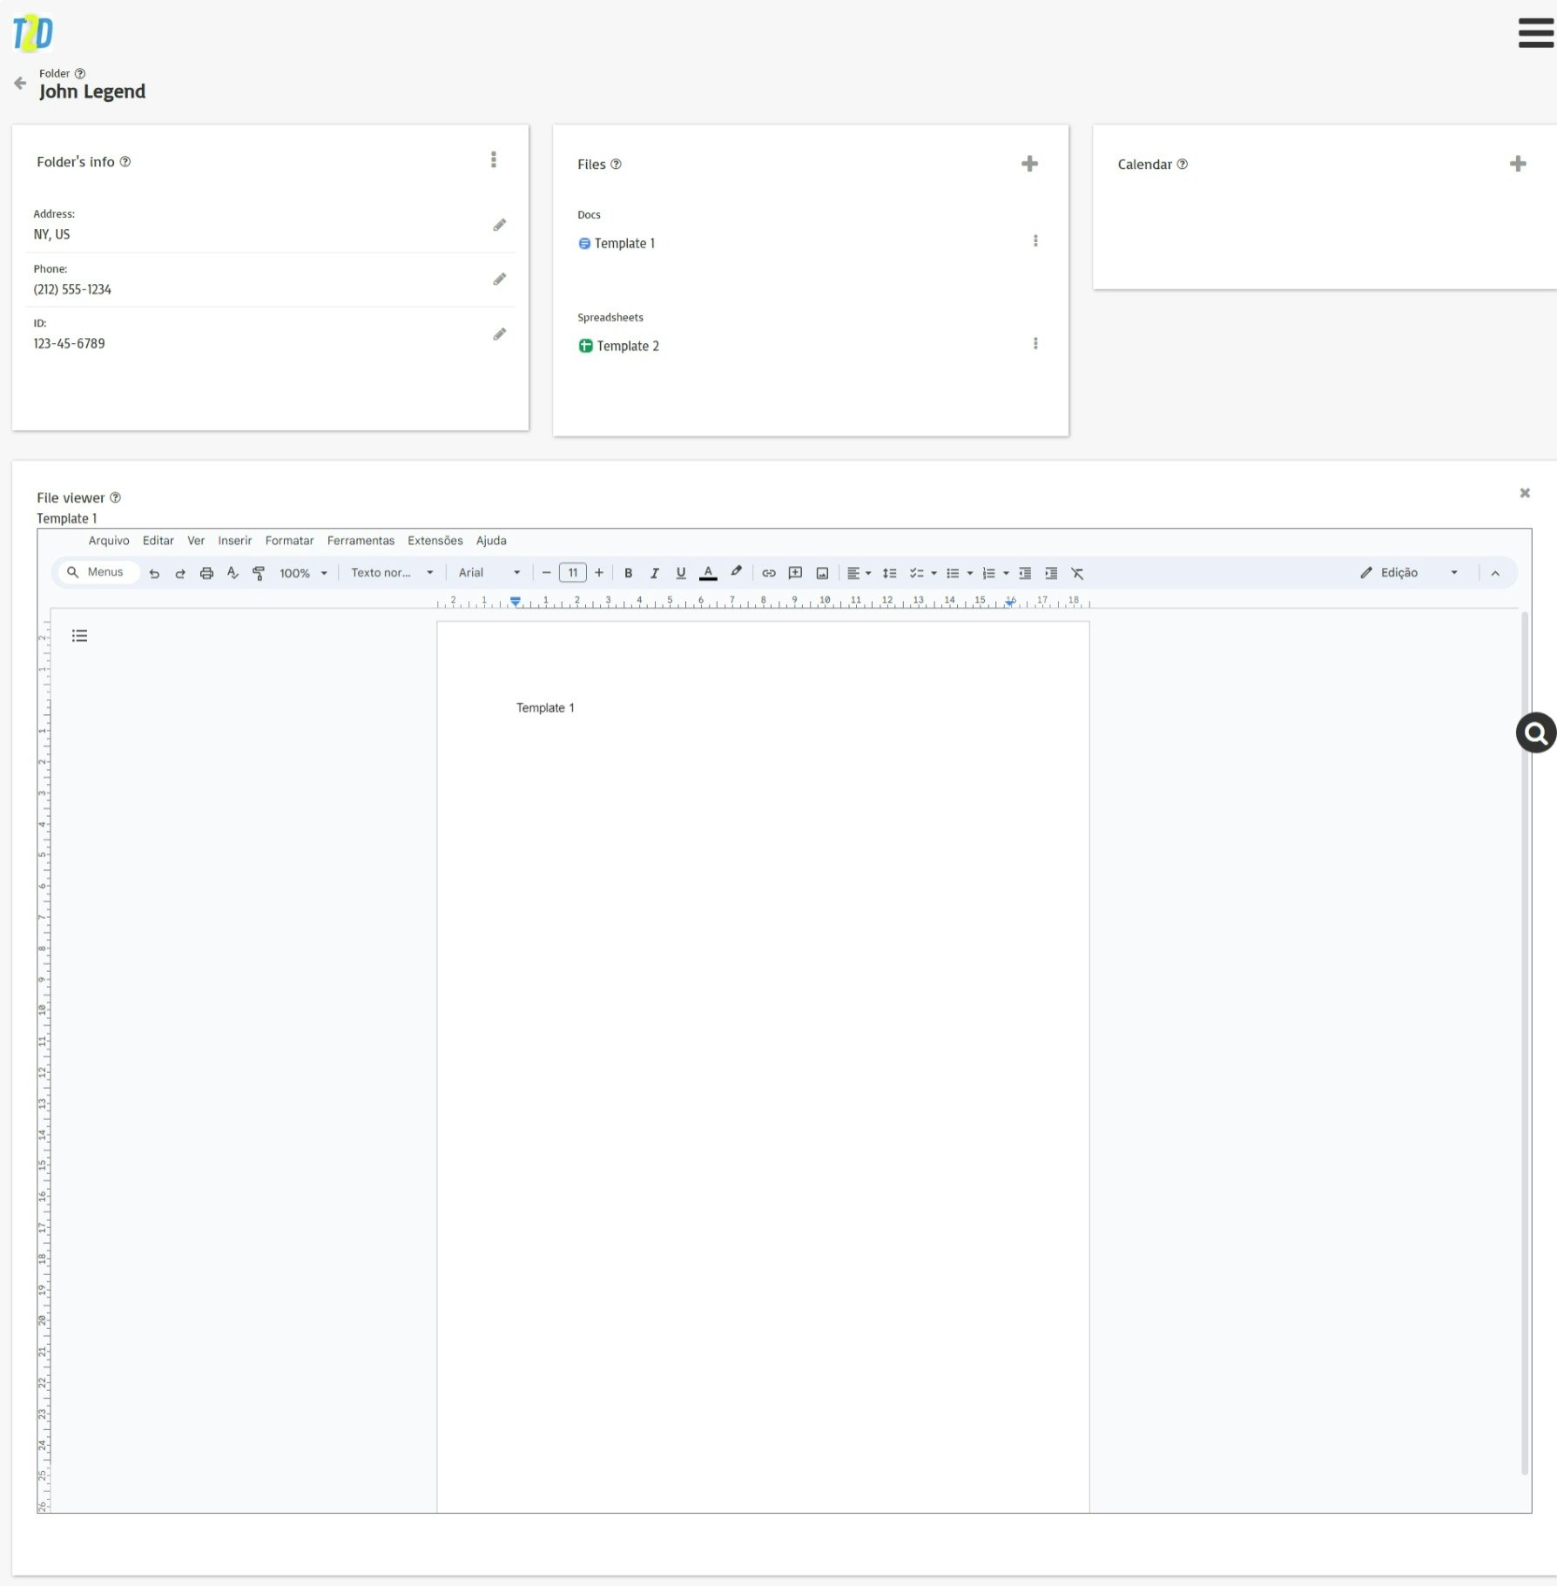The image size is (1557, 1586).
Task: Open the Ferramentas menu
Action: tap(361, 541)
